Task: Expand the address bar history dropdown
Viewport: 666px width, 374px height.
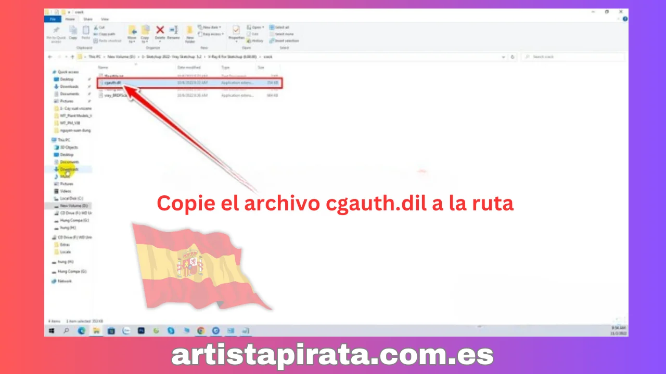Action: [503, 57]
